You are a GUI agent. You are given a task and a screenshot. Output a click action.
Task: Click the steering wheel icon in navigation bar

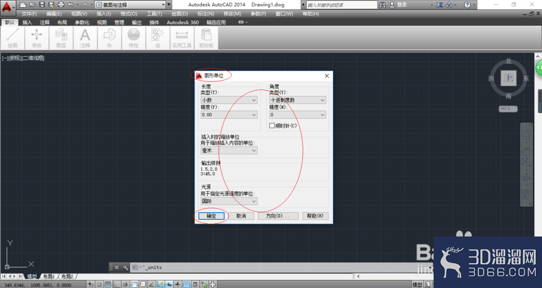526,134
